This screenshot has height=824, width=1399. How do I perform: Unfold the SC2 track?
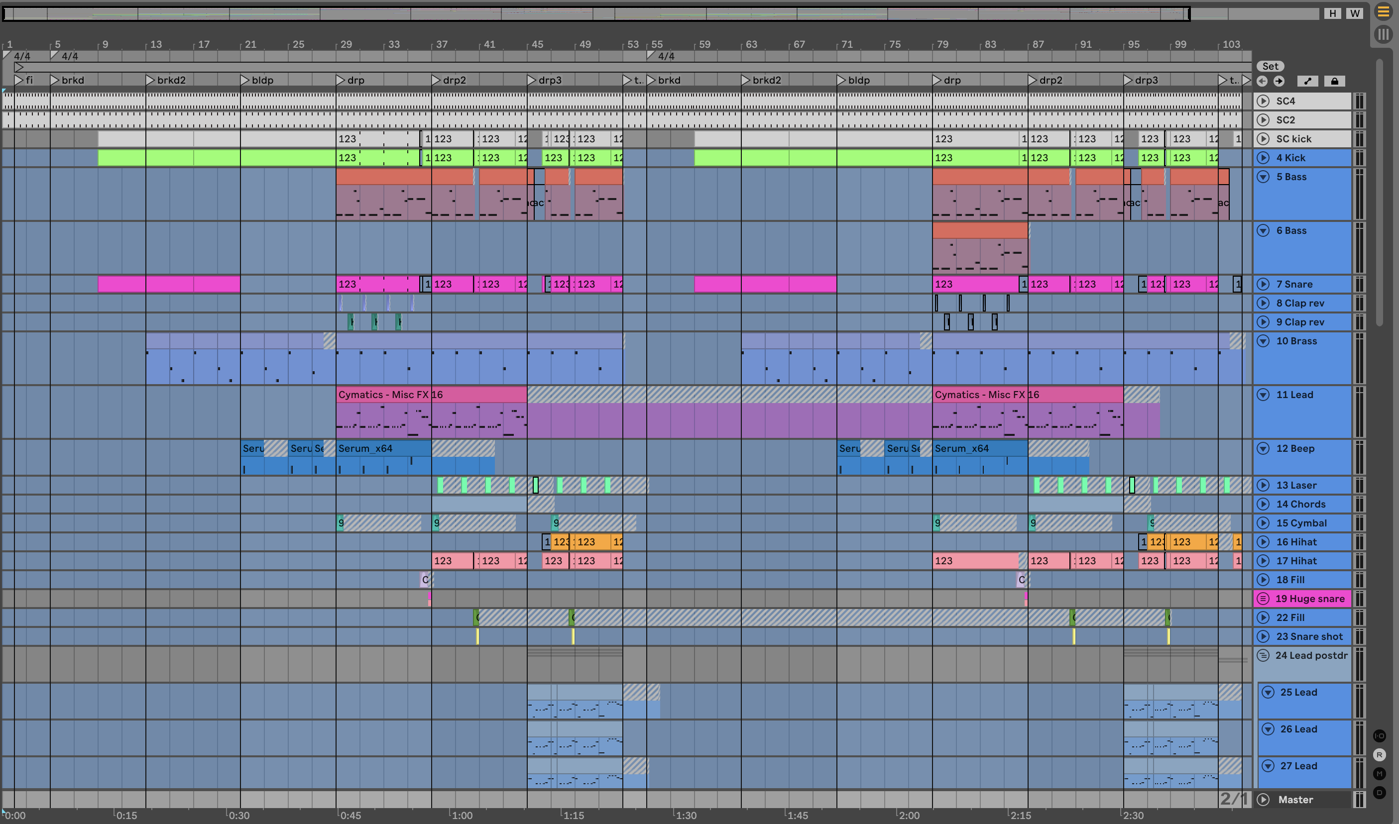tap(1263, 120)
